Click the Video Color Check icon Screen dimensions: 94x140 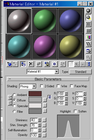(88, 37)
